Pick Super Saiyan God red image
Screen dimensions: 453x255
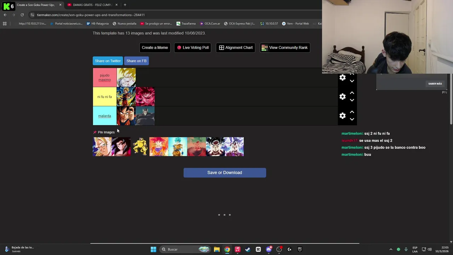point(159,147)
